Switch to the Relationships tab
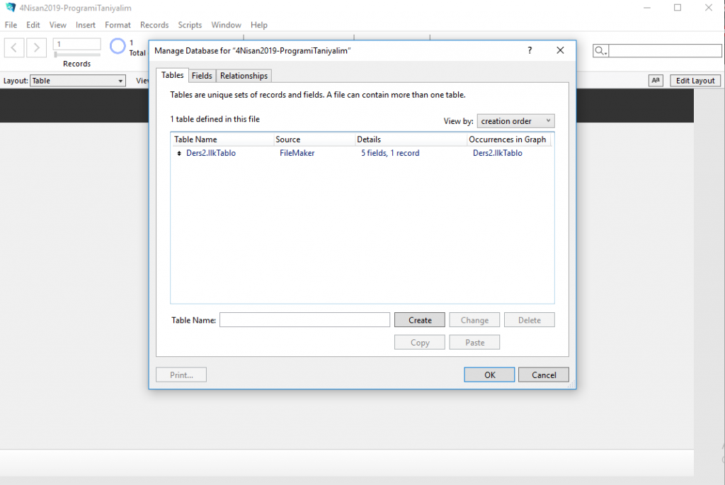 244,76
